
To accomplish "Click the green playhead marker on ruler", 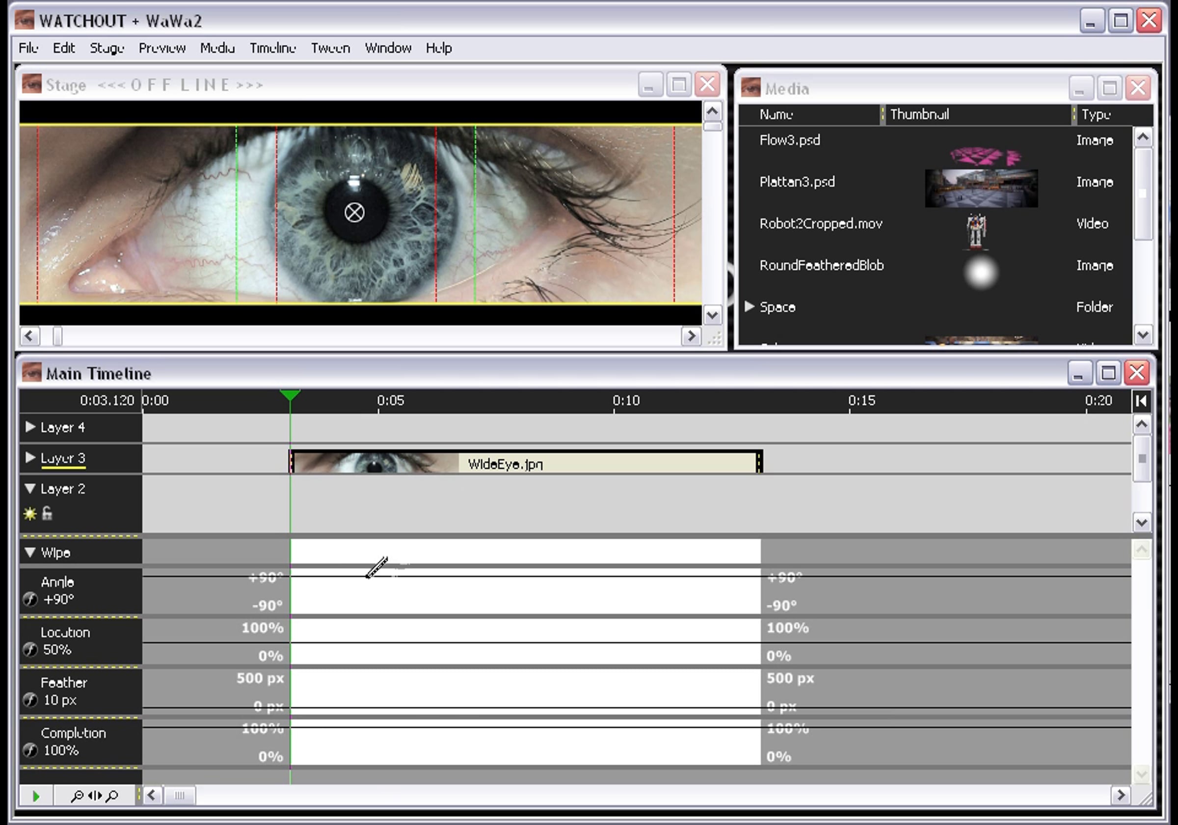I will tap(291, 395).
